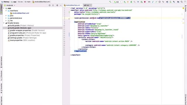187x105 pixels.
Task: Click AndroidManifest.xml breadcrumb in navigation bar
Action: (x=41, y=2)
